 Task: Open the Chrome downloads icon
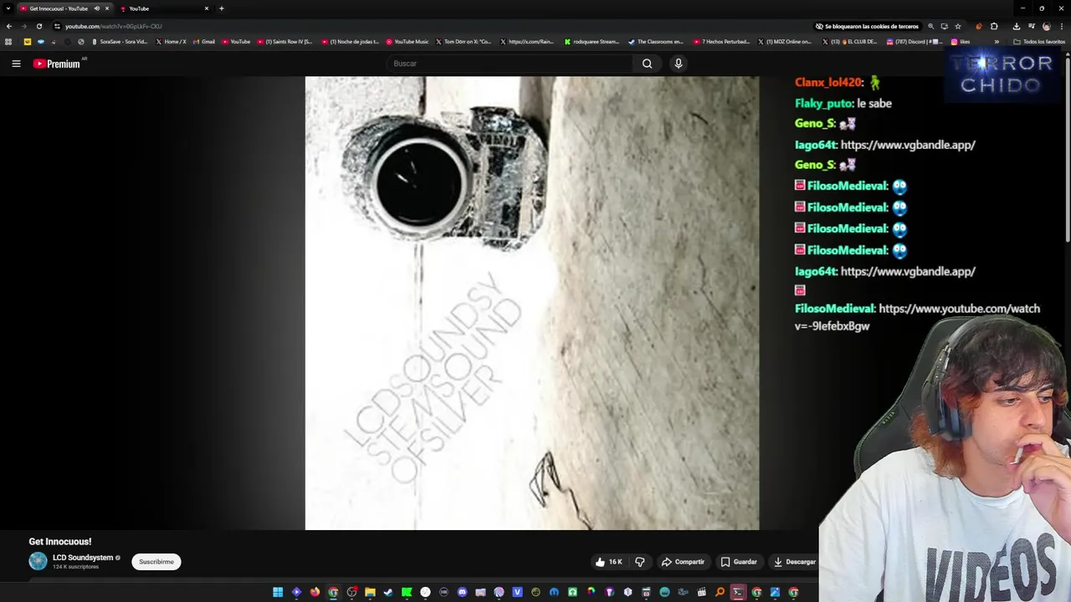pyautogui.click(x=1016, y=26)
